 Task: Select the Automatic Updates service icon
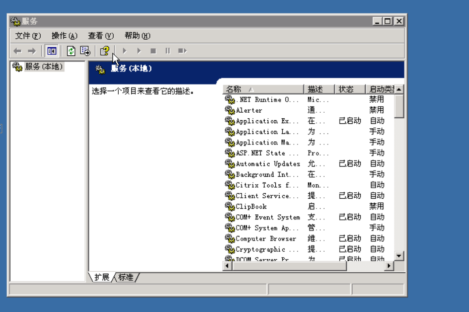[229, 164]
